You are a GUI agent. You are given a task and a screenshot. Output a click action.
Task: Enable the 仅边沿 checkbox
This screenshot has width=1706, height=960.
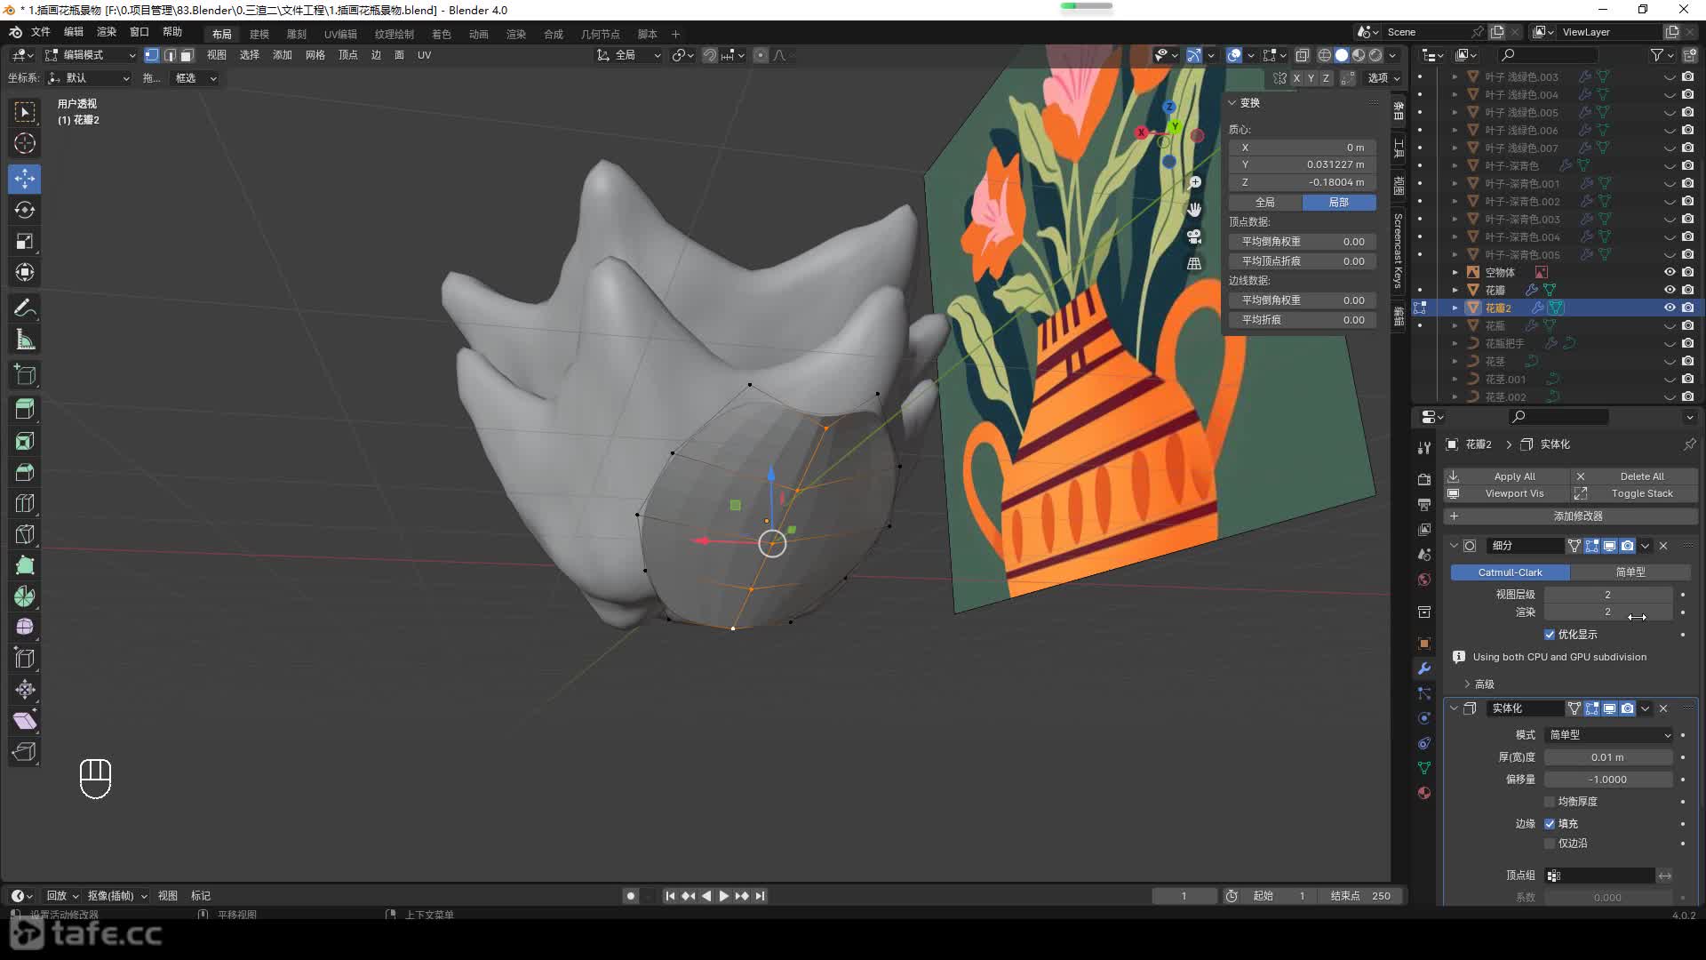[x=1550, y=844]
